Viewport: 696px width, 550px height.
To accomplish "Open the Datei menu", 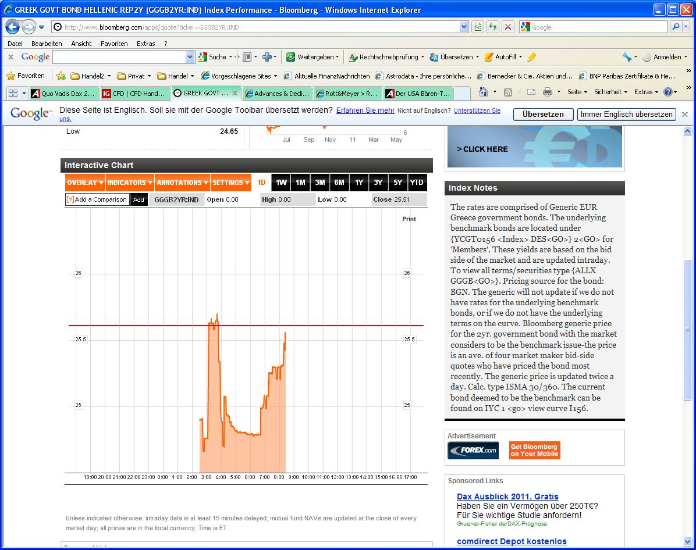I will tap(15, 44).
